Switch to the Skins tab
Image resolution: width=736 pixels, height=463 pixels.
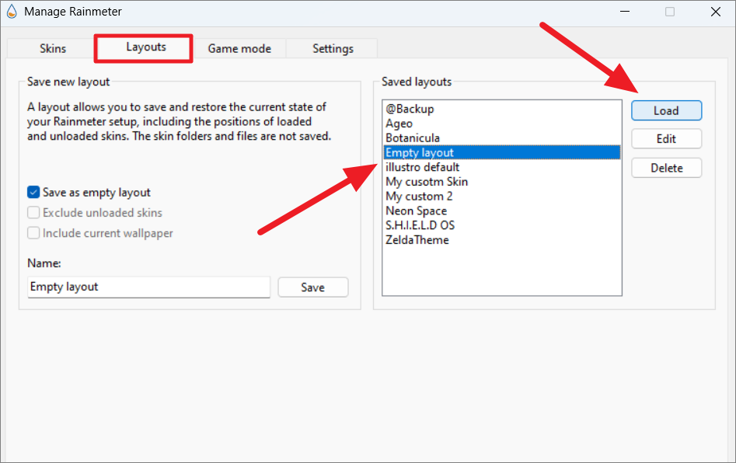click(53, 48)
